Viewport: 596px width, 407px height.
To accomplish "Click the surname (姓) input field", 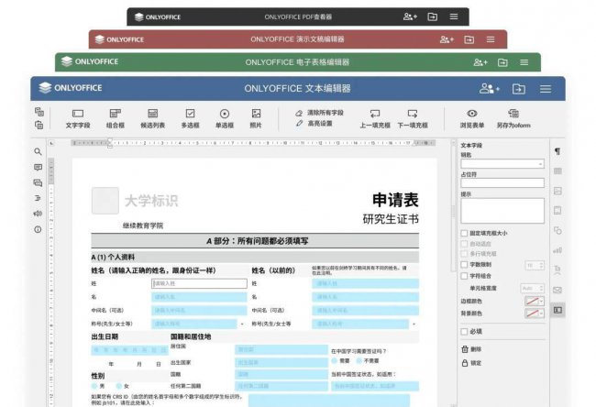I will point(199,283).
